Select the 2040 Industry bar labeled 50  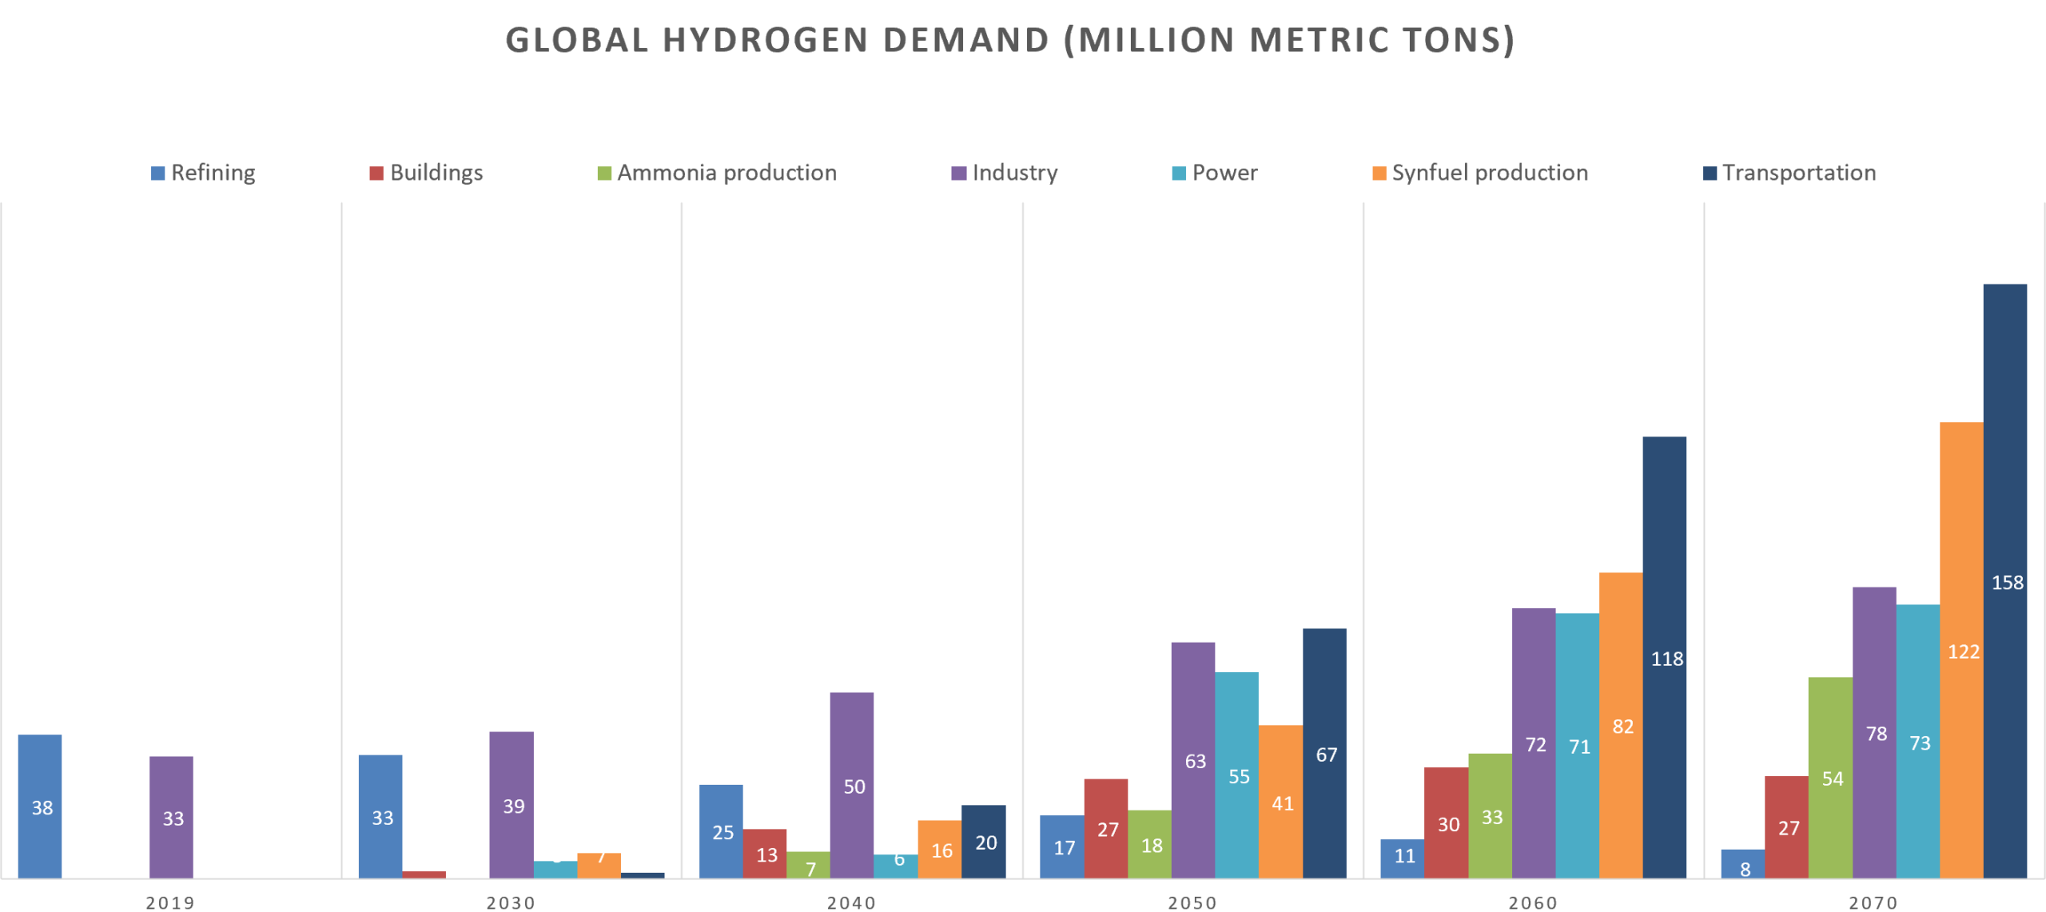(852, 785)
